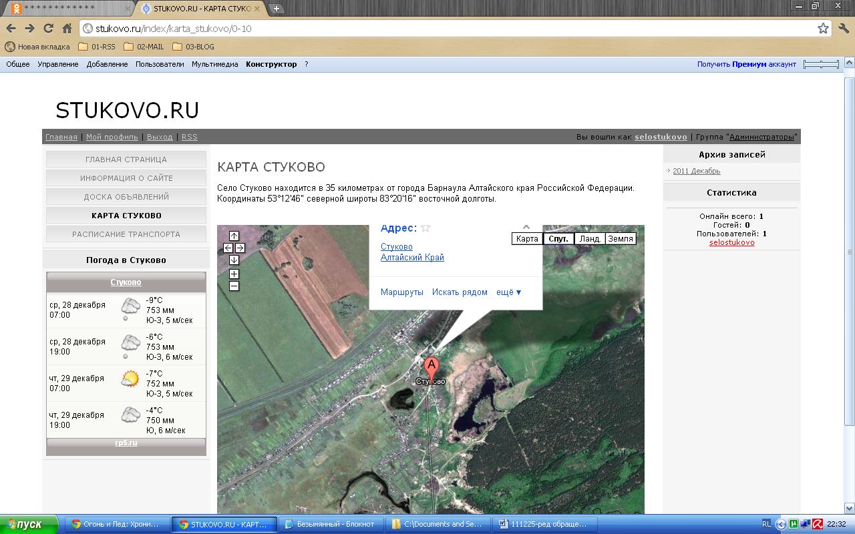
Task: Switch map to Спут. satellite view
Action: click(x=558, y=238)
